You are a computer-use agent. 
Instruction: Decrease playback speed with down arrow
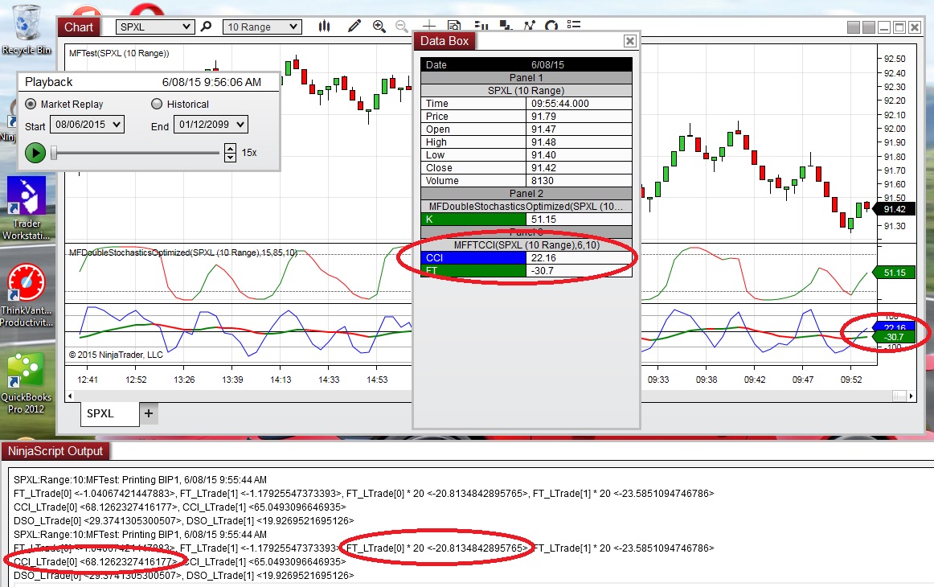click(x=231, y=158)
